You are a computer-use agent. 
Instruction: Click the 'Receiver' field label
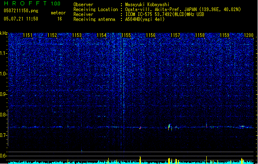(x=83, y=14)
